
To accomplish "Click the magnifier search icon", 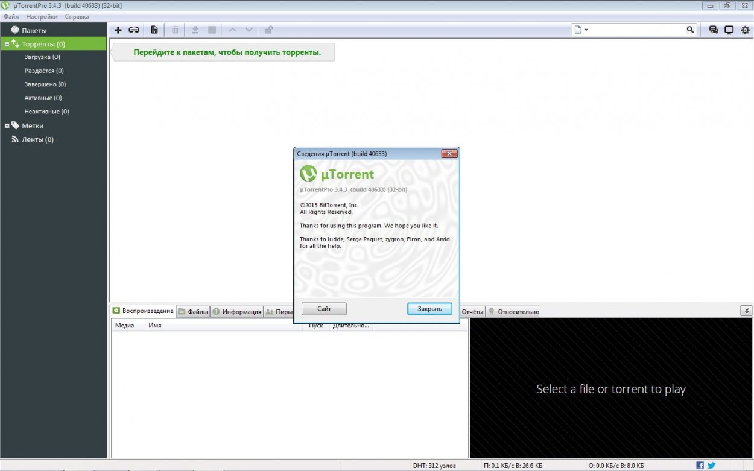I will [690, 30].
